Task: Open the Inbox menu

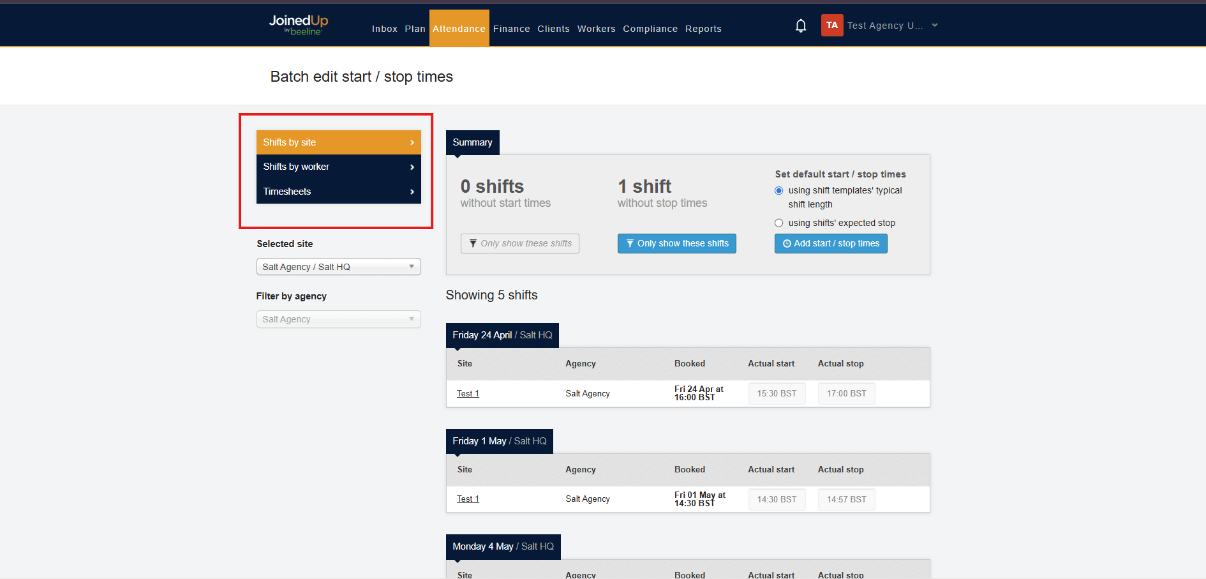Action: click(x=385, y=29)
